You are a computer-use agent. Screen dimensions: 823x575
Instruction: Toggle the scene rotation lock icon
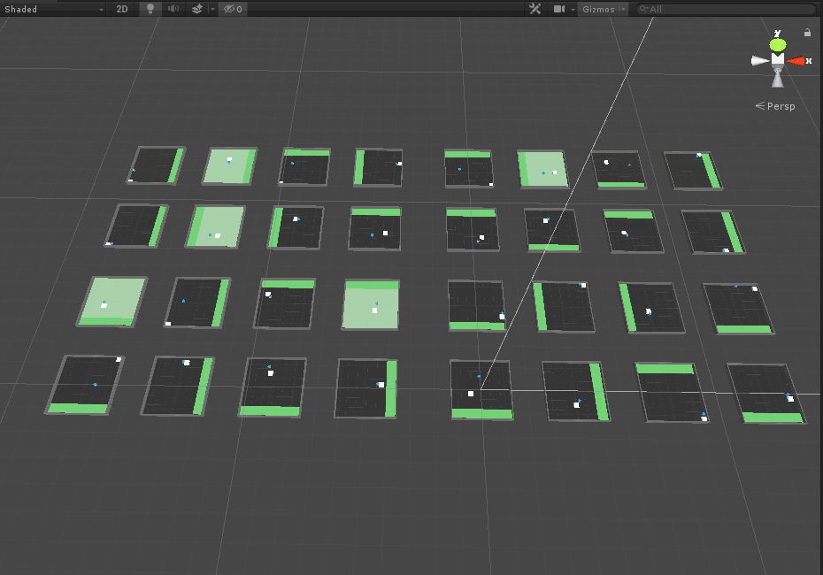[807, 33]
